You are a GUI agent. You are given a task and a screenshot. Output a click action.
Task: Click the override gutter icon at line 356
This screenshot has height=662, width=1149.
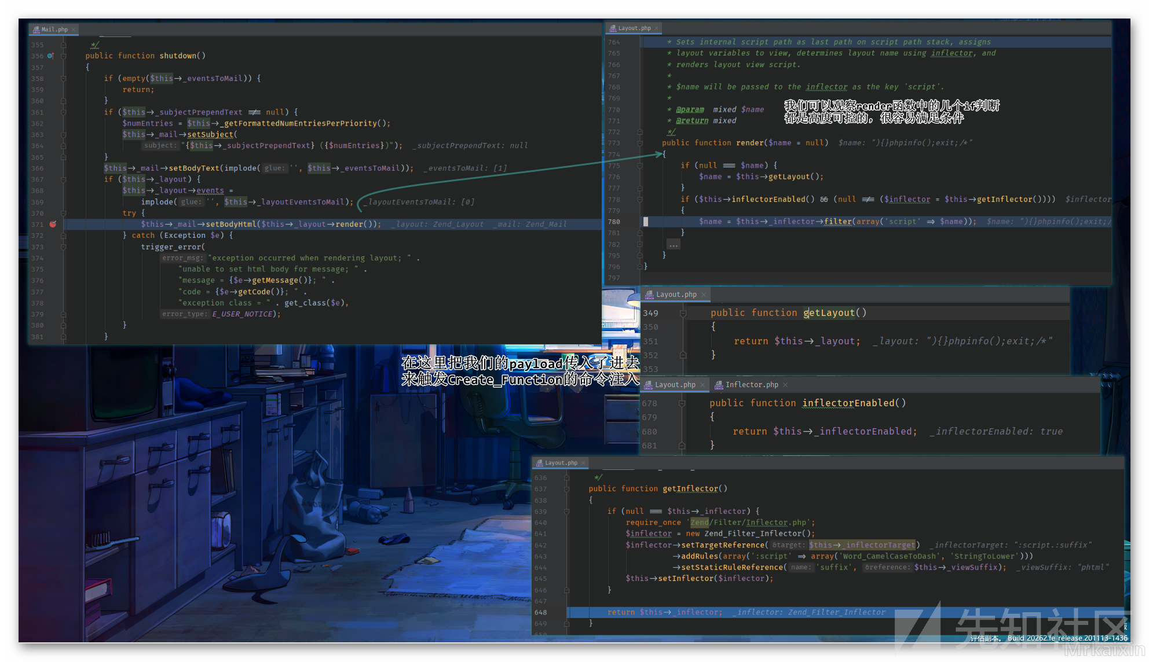point(50,56)
